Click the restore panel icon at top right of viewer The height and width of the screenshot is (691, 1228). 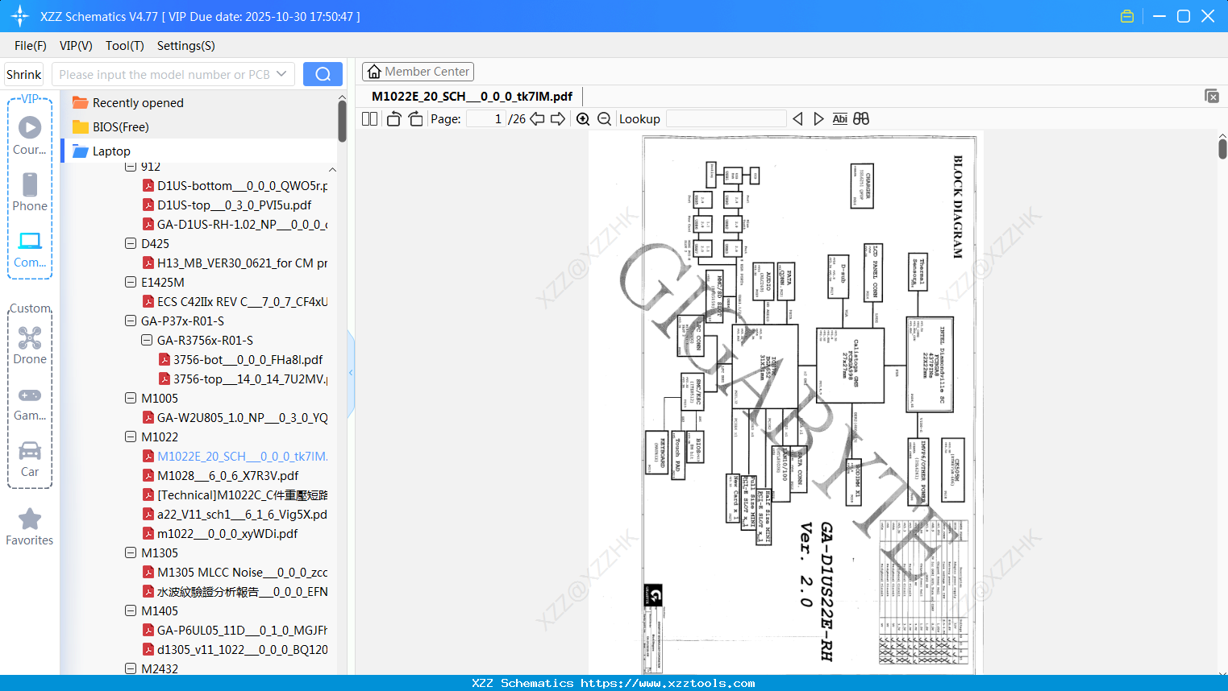pyautogui.click(x=1211, y=96)
